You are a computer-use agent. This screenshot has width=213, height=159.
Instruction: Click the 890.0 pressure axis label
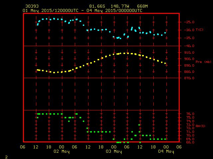pos(189,66)
